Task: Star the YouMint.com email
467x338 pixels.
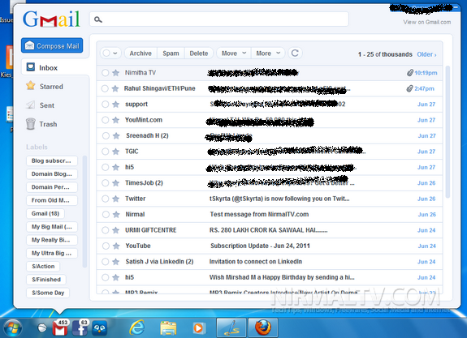Action: [x=115, y=120]
